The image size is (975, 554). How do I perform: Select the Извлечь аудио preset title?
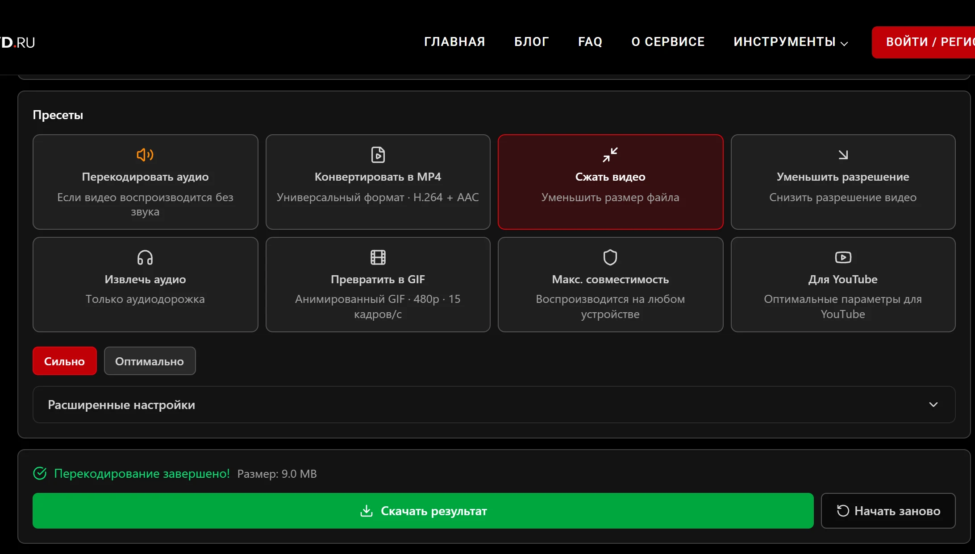pyautogui.click(x=145, y=279)
